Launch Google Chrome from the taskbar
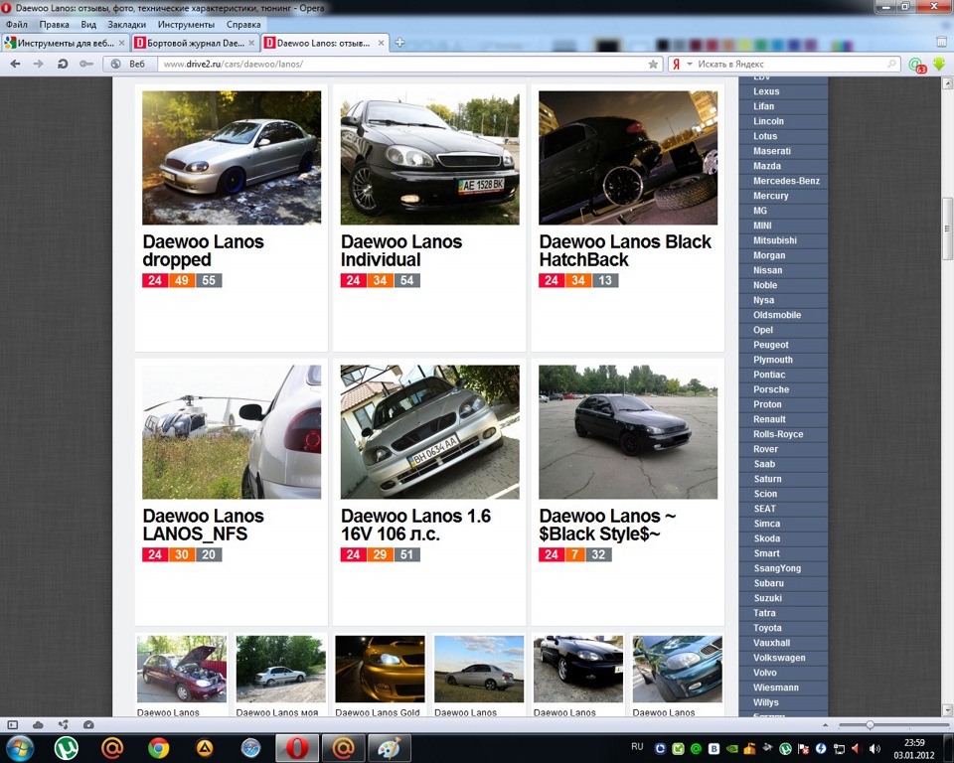Viewport: 954px width, 763px height. point(158,748)
